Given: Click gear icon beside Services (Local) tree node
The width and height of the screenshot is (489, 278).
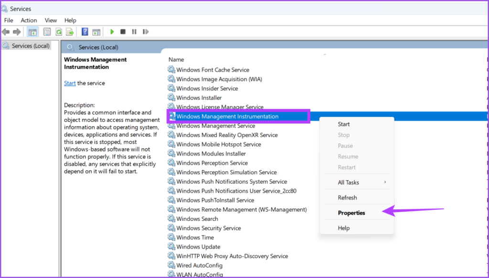Looking at the screenshot, I should tap(6, 46).
